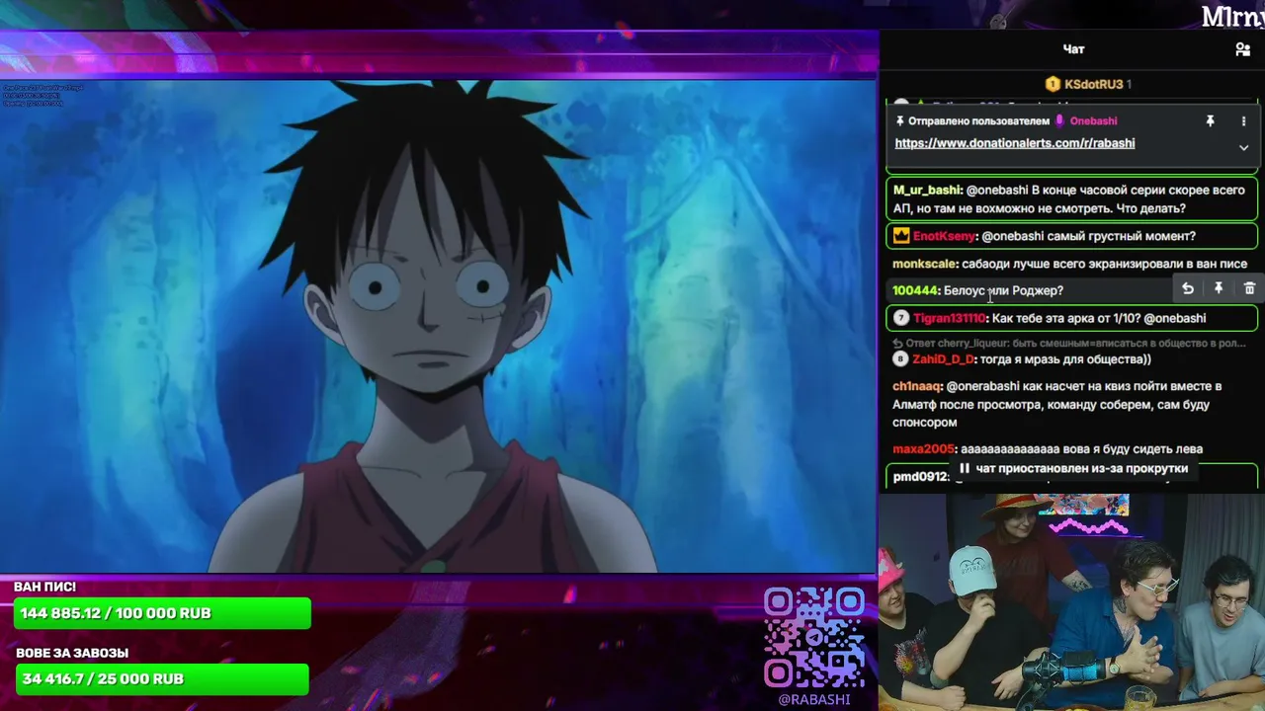Click the pmd0912 username in chat

(x=920, y=477)
